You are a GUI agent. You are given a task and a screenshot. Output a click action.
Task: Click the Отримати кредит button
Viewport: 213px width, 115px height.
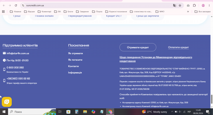coord(138,47)
